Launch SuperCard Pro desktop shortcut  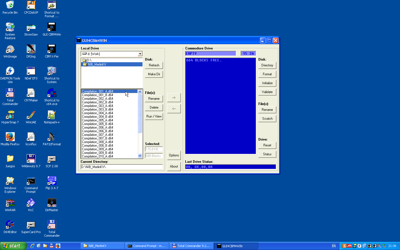(x=31, y=227)
